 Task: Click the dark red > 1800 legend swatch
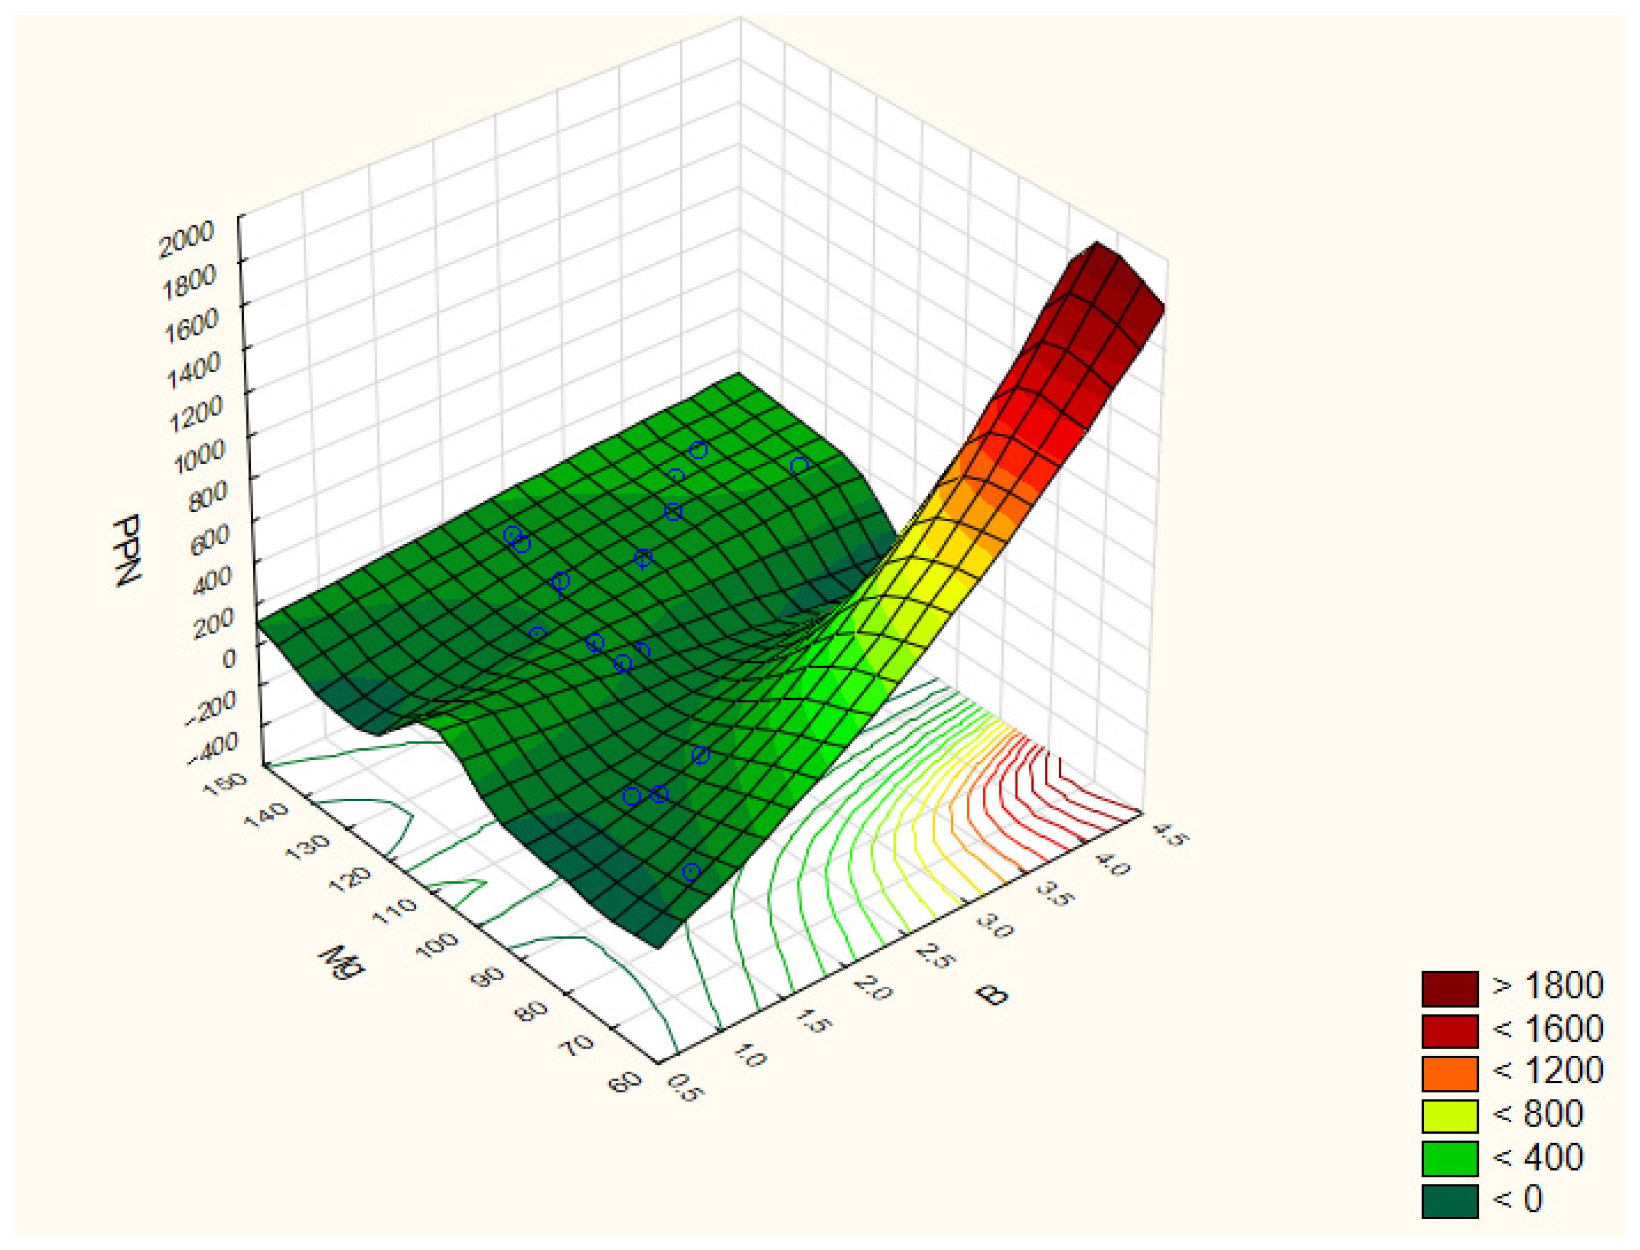(1450, 989)
